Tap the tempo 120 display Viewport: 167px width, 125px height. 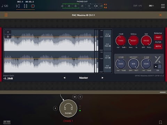[5, 6]
